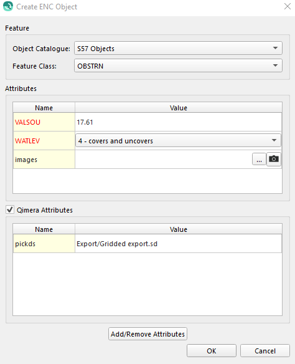Viewport: 295px width, 364px height.
Task: Click the images value field
Action: click(x=163, y=160)
